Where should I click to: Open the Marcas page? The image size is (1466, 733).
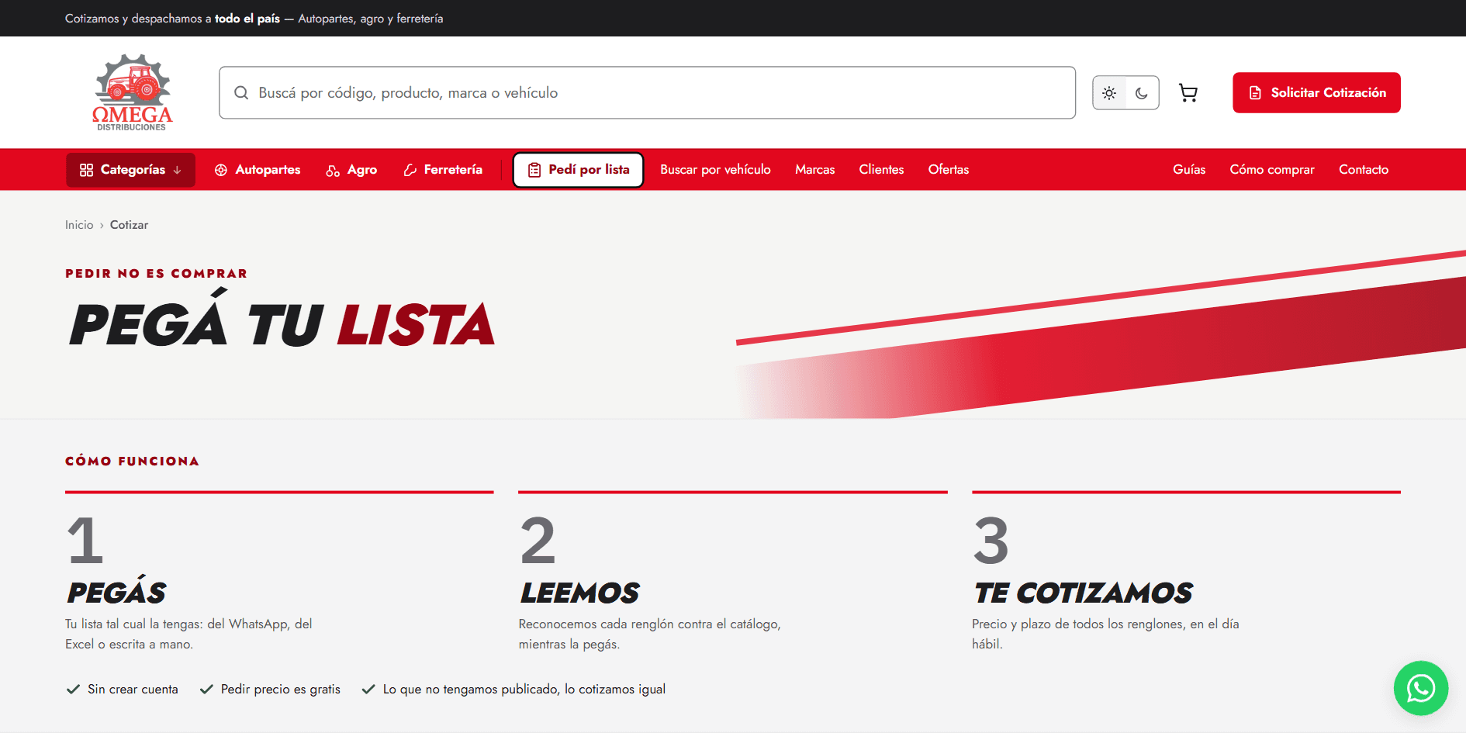(815, 170)
